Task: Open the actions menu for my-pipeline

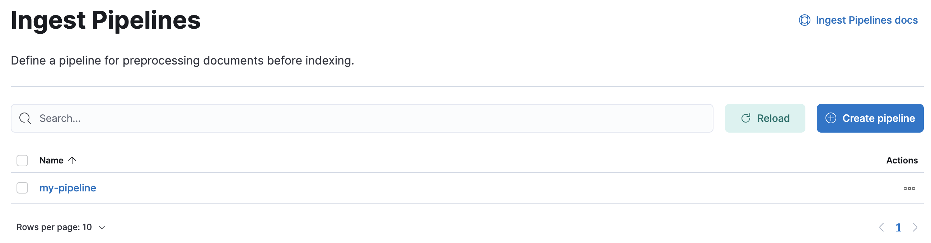Action: [909, 188]
